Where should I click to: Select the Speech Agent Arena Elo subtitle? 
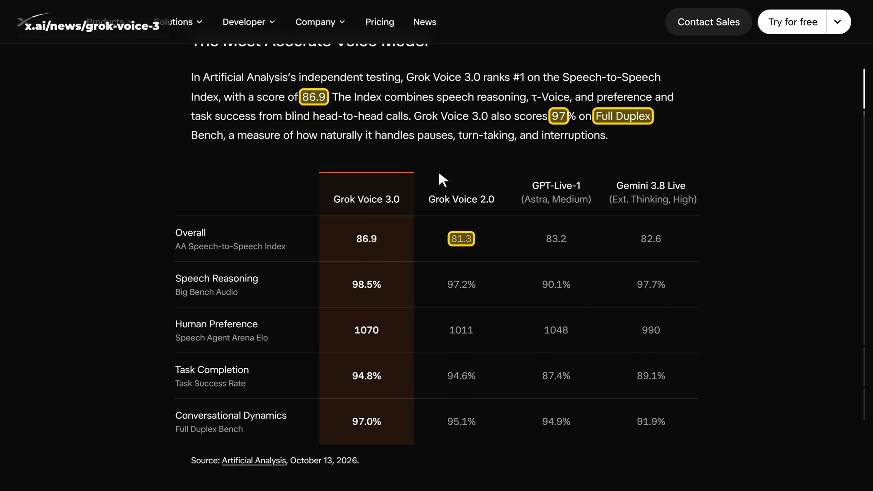click(x=221, y=338)
